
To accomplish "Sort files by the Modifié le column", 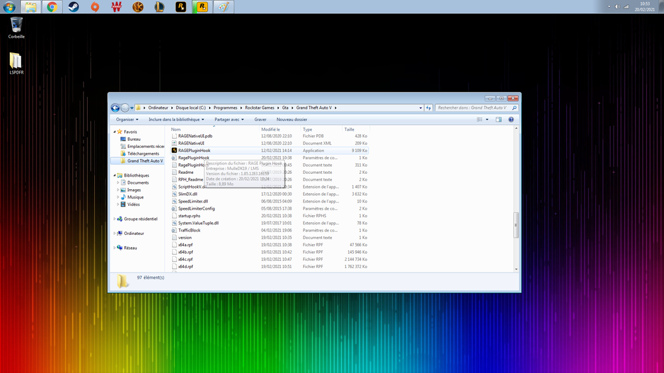I will coord(271,129).
